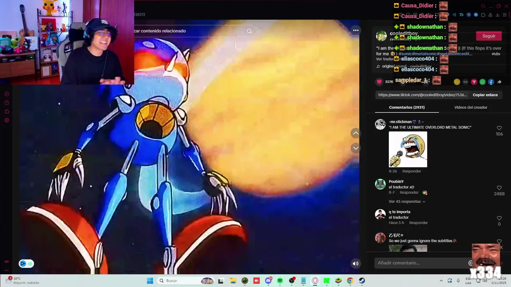
Task: Open the embed code share icon
Action: tap(465, 82)
